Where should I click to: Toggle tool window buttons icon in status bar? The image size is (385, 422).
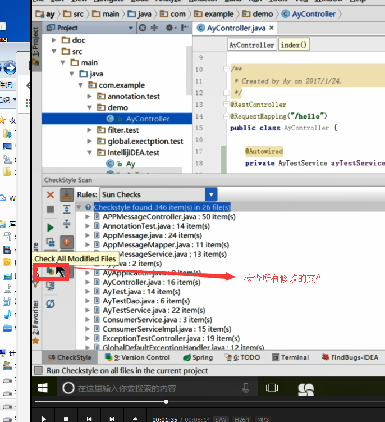click(x=38, y=371)
